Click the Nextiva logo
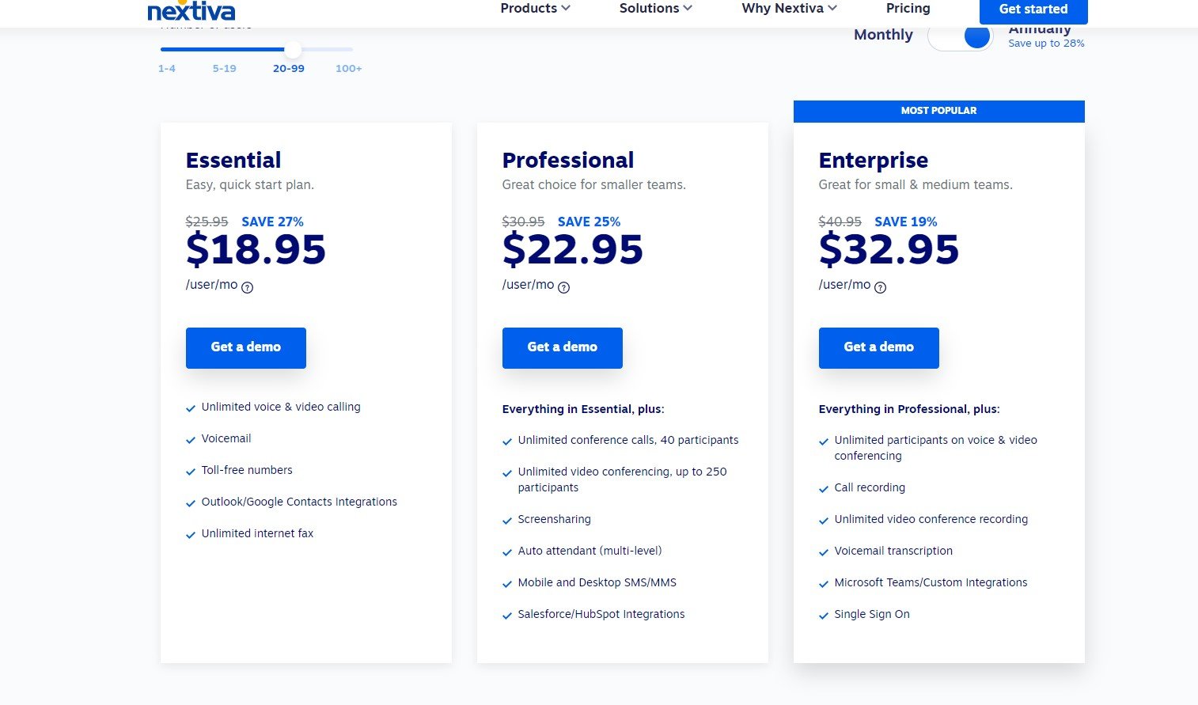 tap(190, 10)
